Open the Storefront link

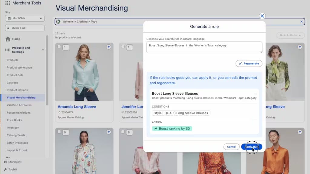tap(15, 162)
